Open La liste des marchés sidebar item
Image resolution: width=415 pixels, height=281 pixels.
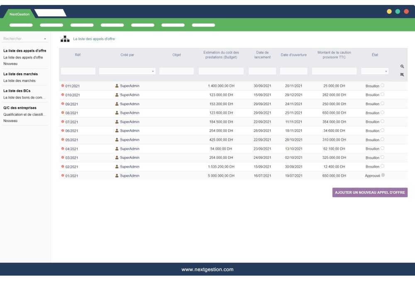(x=19, y=81)
